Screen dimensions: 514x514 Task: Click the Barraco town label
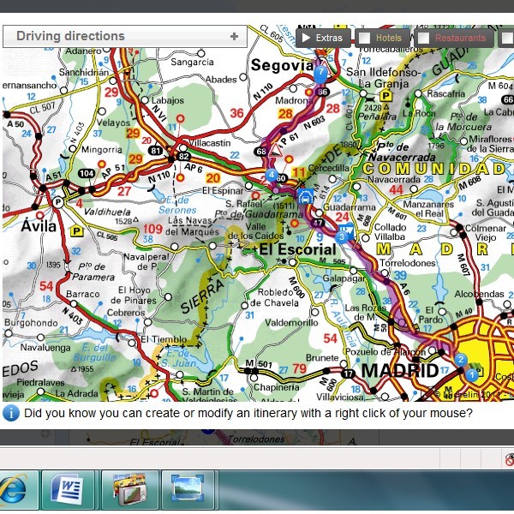[x=82, y=294]
